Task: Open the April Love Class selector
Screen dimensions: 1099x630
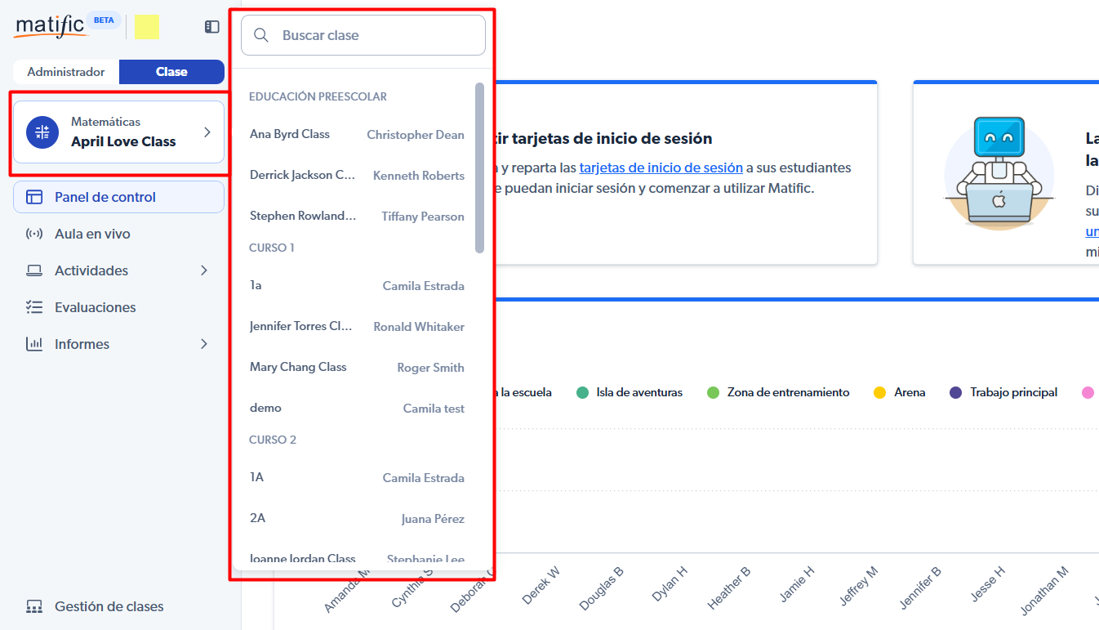Action: click(118, 132)
